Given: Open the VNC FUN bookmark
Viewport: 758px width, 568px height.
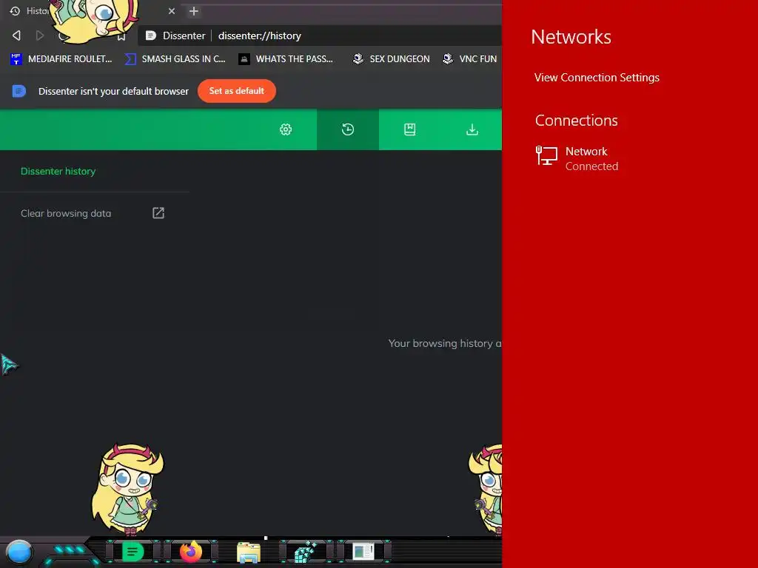Looking at the screenshot, I should (x=470, y=59).
